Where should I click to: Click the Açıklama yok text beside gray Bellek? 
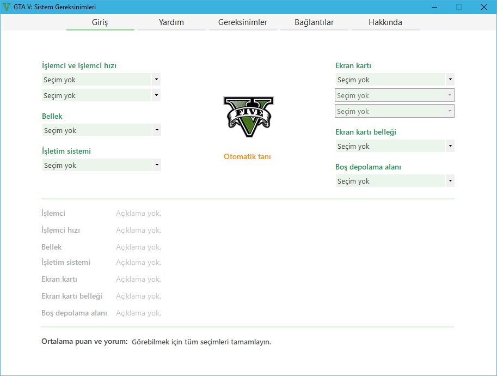[138, 247]
